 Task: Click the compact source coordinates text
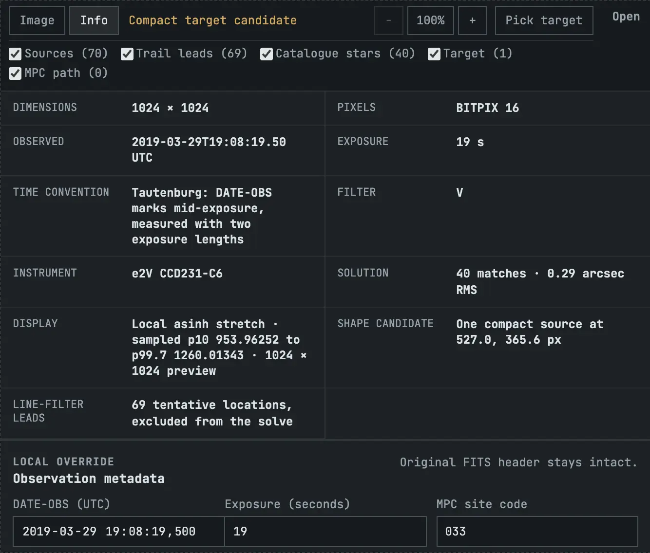[x=530, y=332]
